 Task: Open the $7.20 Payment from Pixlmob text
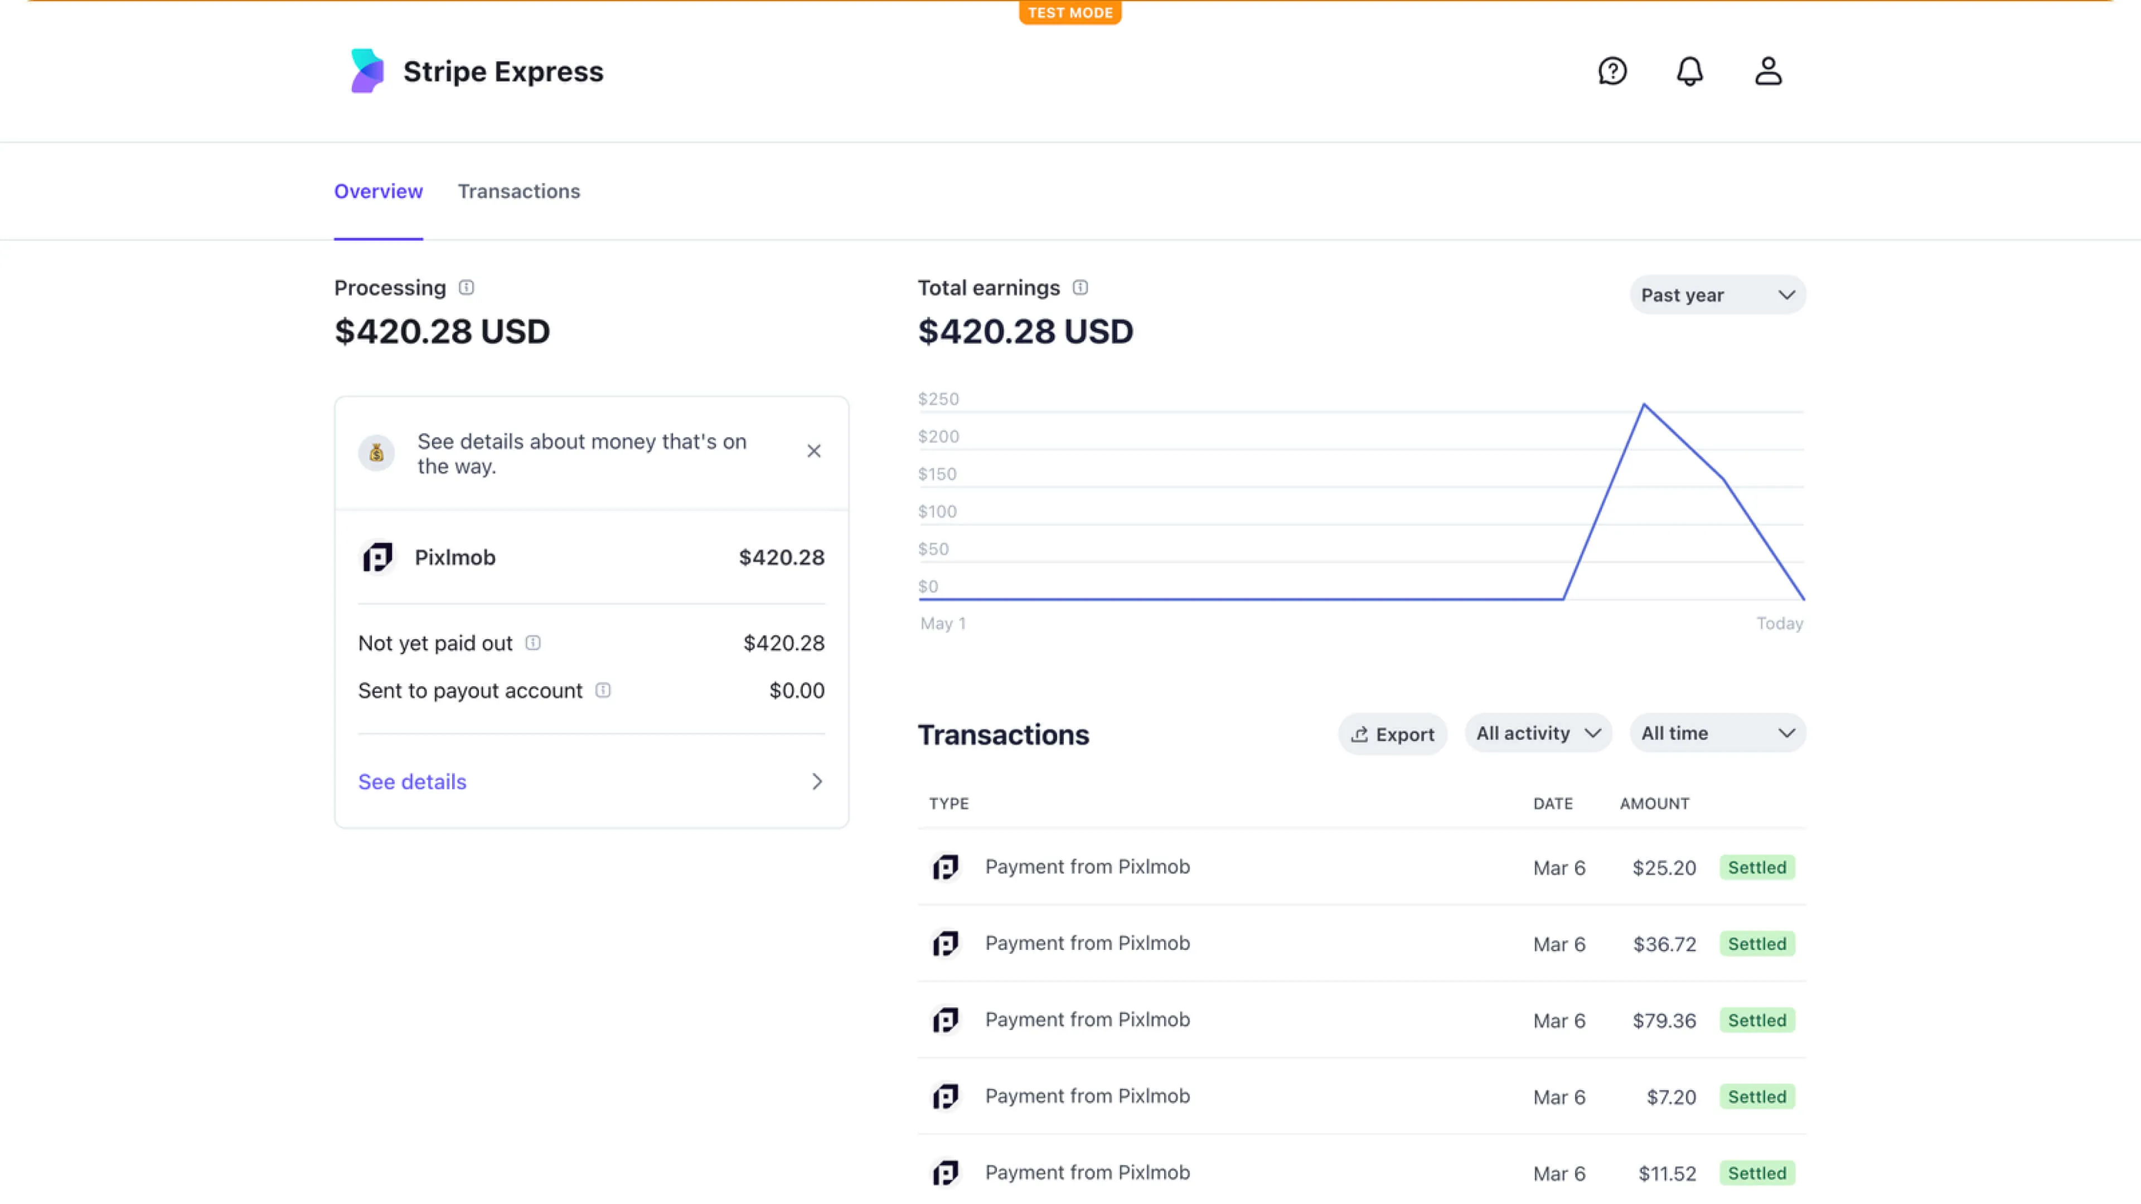[1087, 1096]
